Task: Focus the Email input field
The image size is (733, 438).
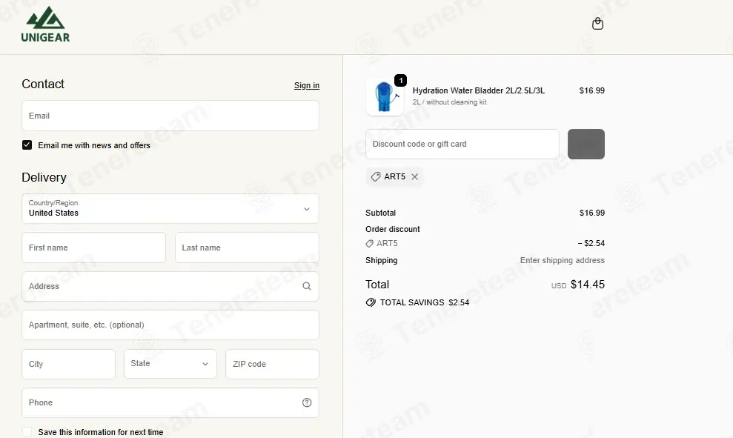Action: click(x=170, y=116)
